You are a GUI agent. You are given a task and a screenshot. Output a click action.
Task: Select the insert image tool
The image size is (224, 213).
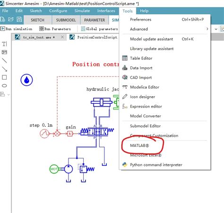pos(4,52)
